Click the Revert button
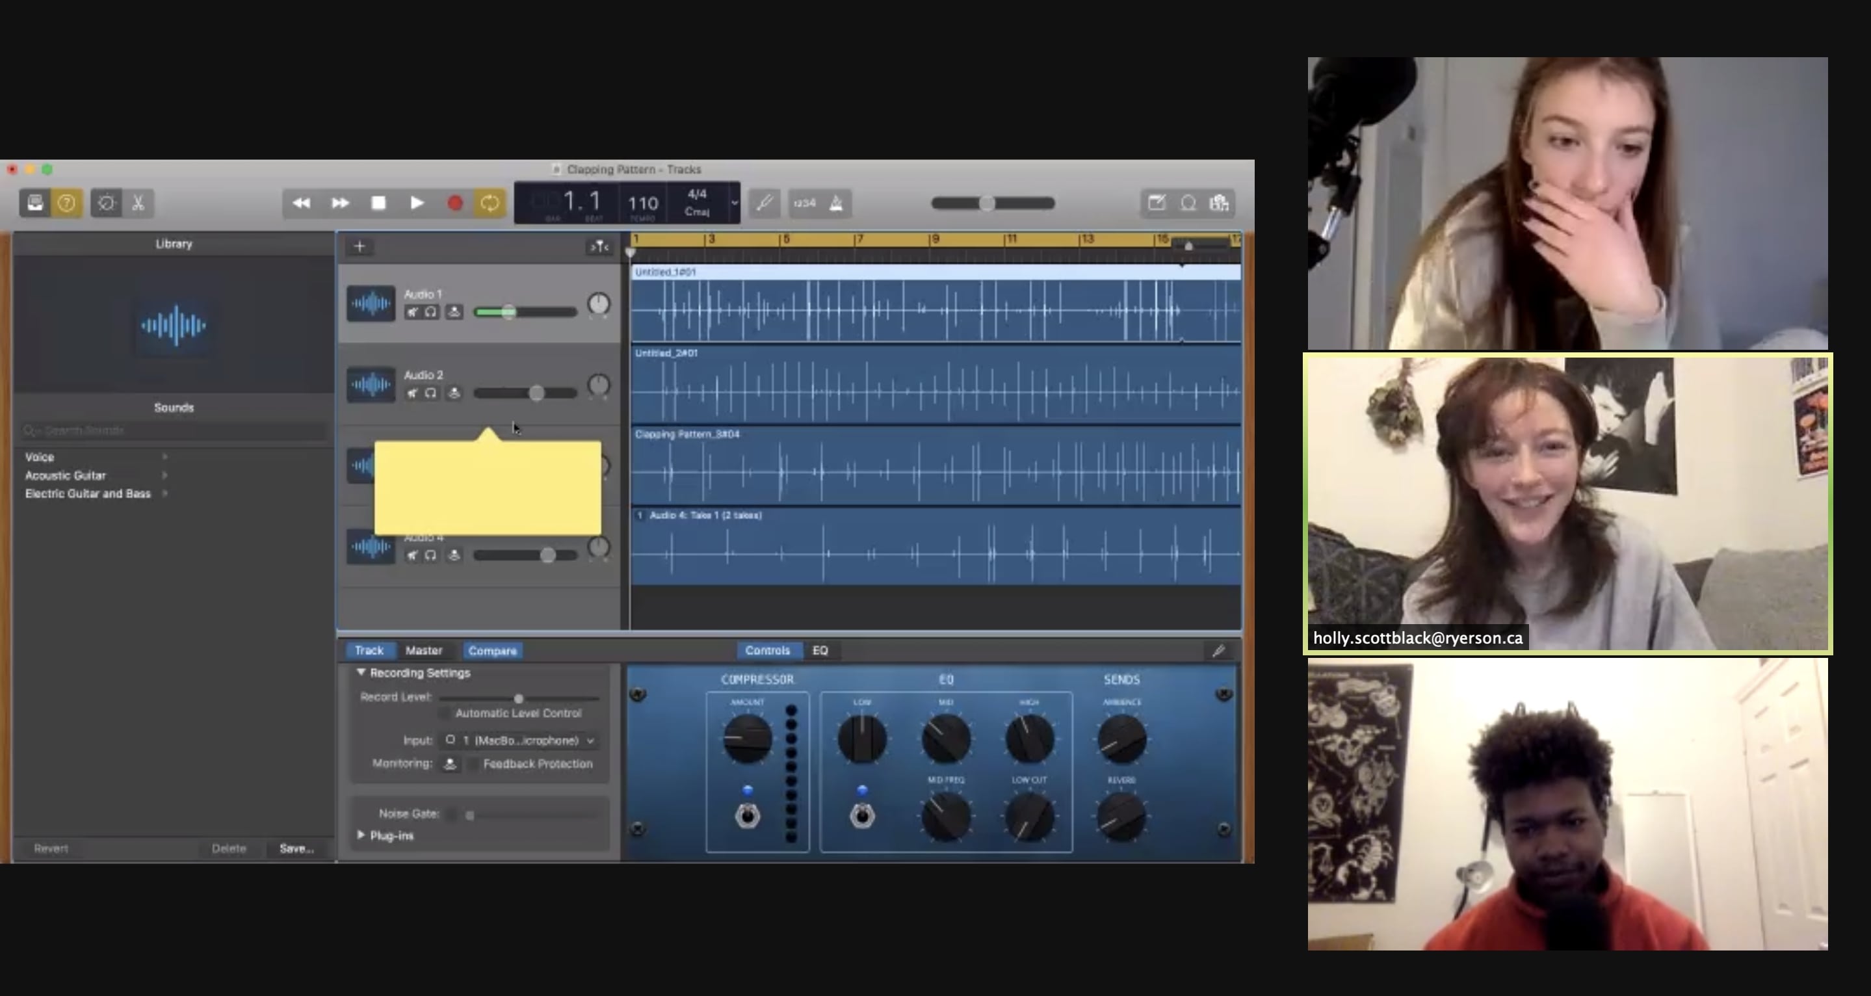Image resolution: width=1871 pixels, height=996 pixels. (51, 848)
